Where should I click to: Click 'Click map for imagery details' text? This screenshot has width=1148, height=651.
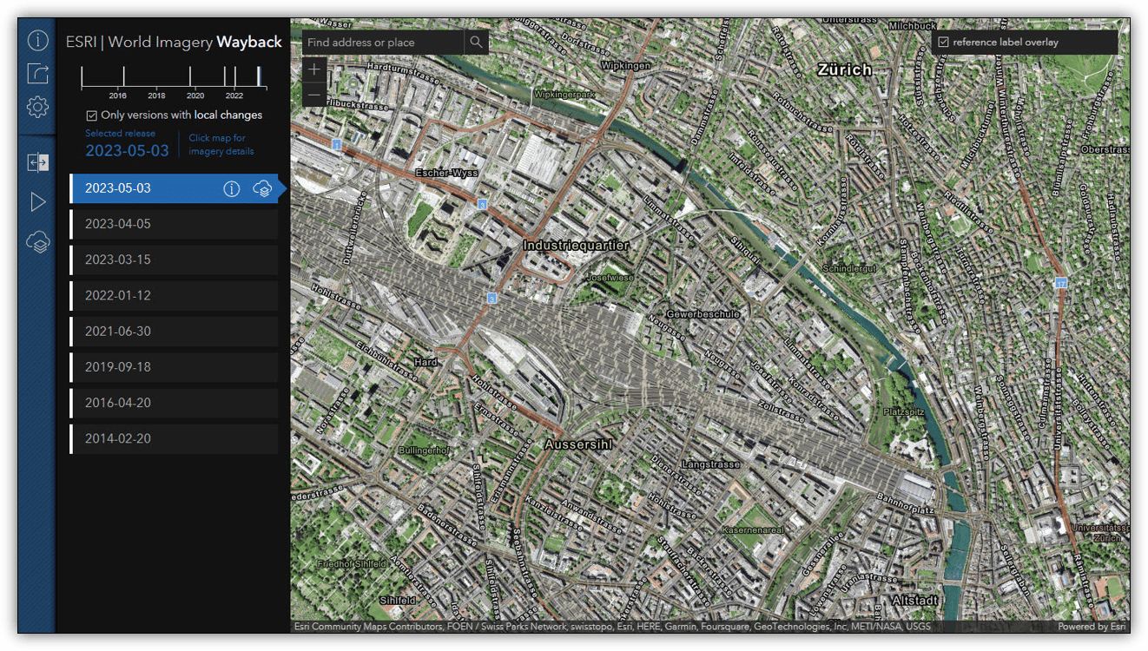coord(221,144)
